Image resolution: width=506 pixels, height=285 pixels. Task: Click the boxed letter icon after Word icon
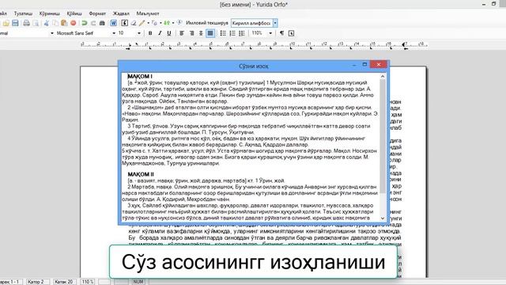tap(125, 23)
